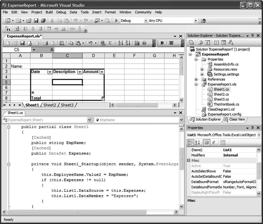Open the Community menu
The height and width of the screenshot is (224, 263).
(143, 12)
